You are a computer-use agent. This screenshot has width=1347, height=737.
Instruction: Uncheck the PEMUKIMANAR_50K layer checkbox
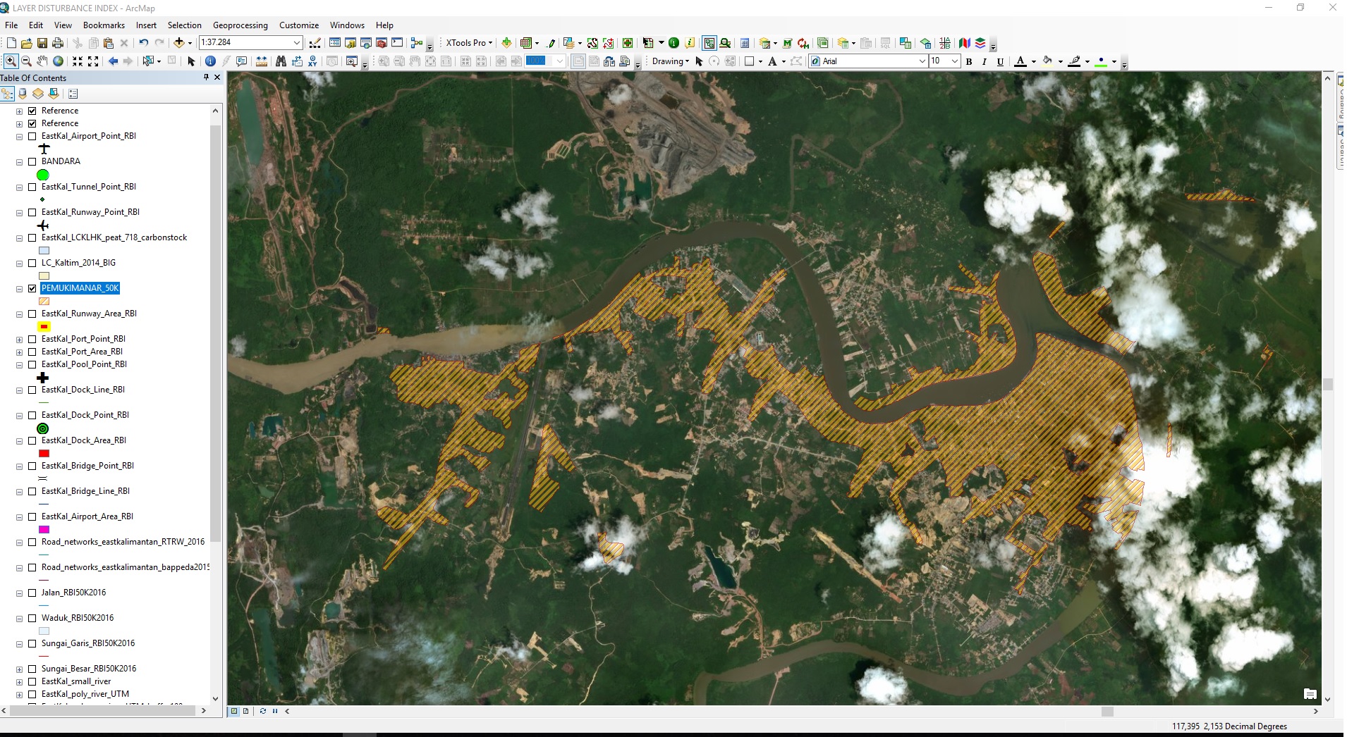[32, 288]
